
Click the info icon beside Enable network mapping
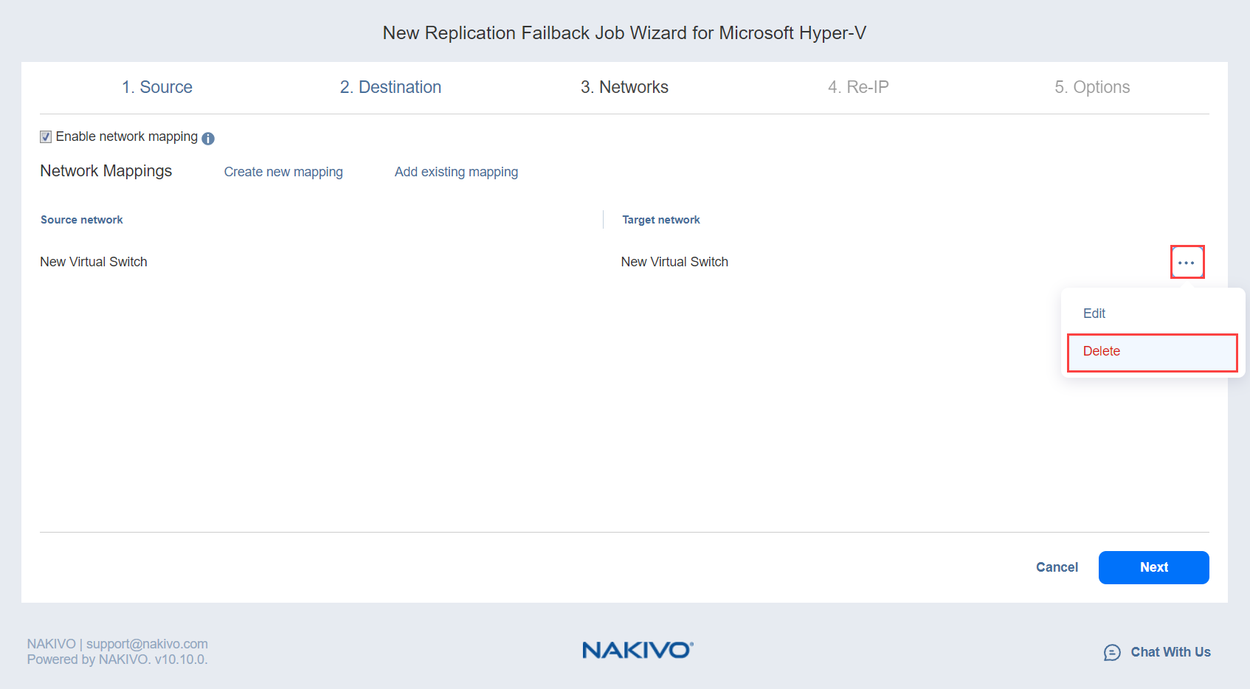(208, 139)
